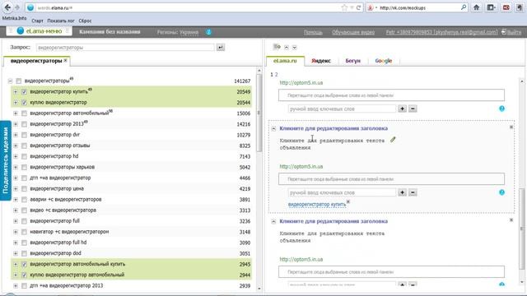Click plus button in second ad block
This screenshot has width=527, height=296.
[402, 192]
